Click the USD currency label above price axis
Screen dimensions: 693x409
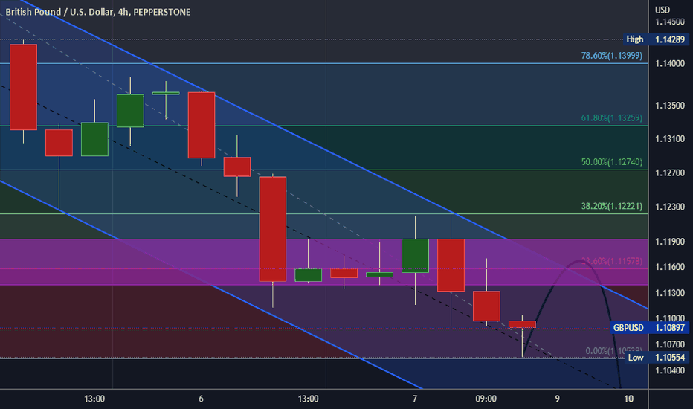(662, 10)
